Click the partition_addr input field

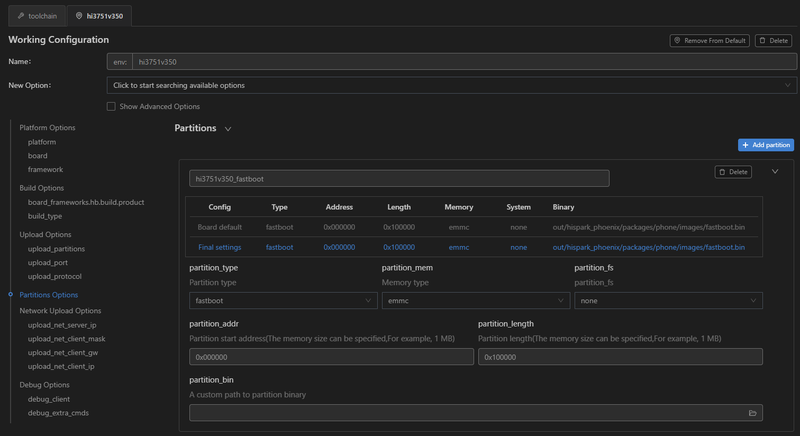(331, 357)
